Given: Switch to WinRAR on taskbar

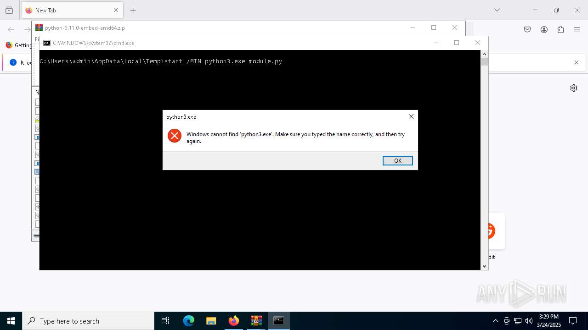Looking at the screenshot, I should (x=256, y=321).
